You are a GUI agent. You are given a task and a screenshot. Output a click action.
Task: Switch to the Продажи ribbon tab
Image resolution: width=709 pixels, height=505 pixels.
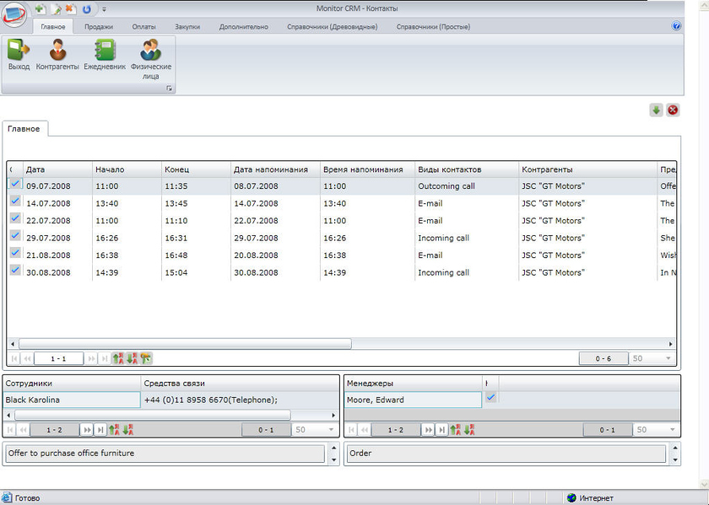coord(99,27)
